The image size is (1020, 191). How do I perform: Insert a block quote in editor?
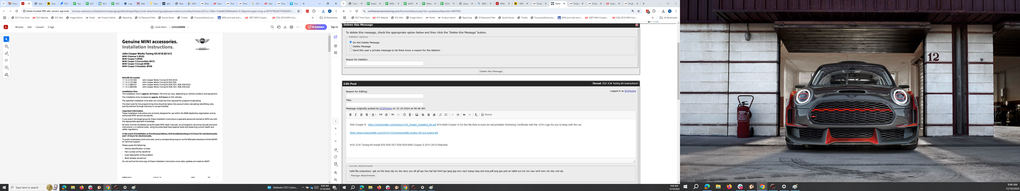pyautogui.click(x=380, y=115)
